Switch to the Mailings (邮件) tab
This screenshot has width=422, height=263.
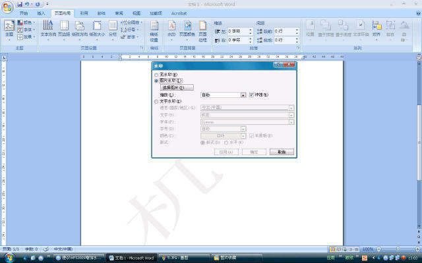pyautogui.click(x=102, y=13)
